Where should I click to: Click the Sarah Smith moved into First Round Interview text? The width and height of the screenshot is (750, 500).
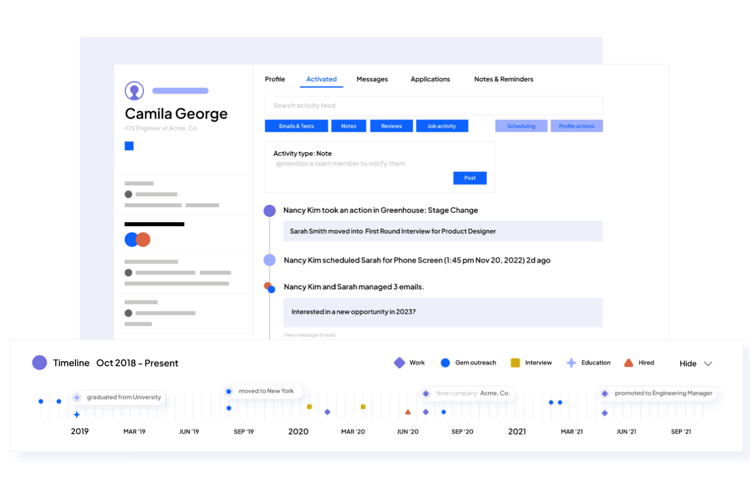[x=393, y=231]
